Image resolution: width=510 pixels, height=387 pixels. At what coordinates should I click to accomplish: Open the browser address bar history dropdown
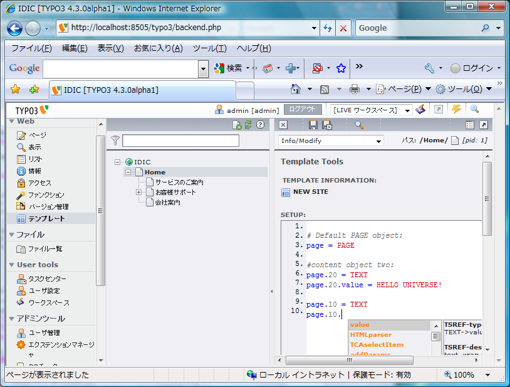(314, 28)
